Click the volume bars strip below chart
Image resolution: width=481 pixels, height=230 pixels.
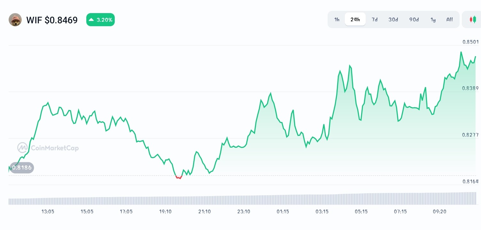coord(243,199)
